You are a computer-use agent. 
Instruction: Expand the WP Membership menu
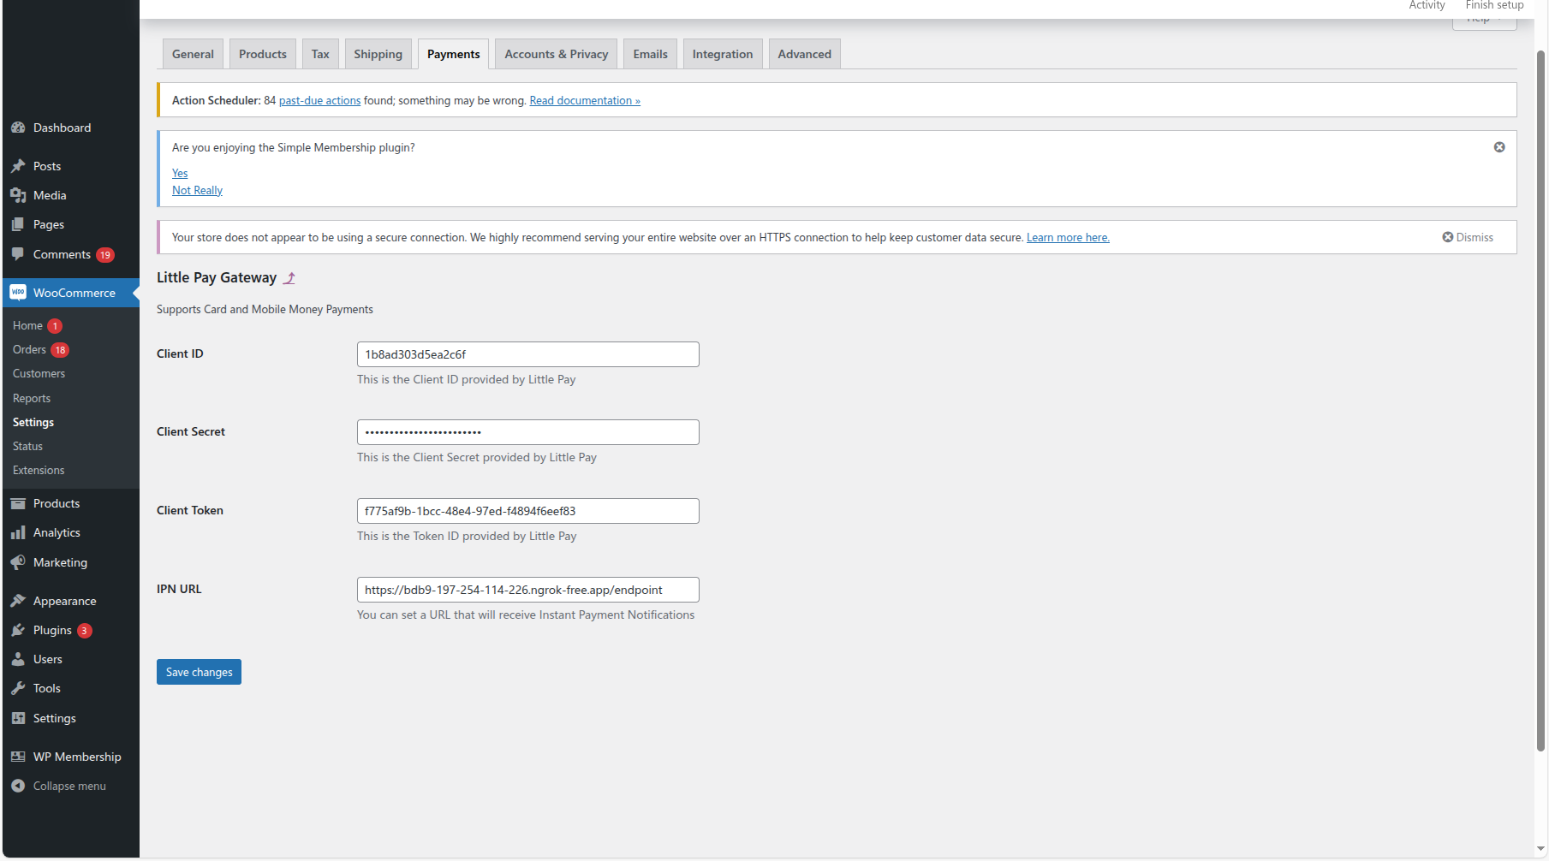(77, 756)
